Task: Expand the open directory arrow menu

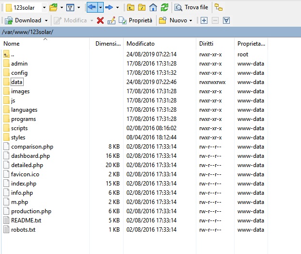Action: [62, 8]
